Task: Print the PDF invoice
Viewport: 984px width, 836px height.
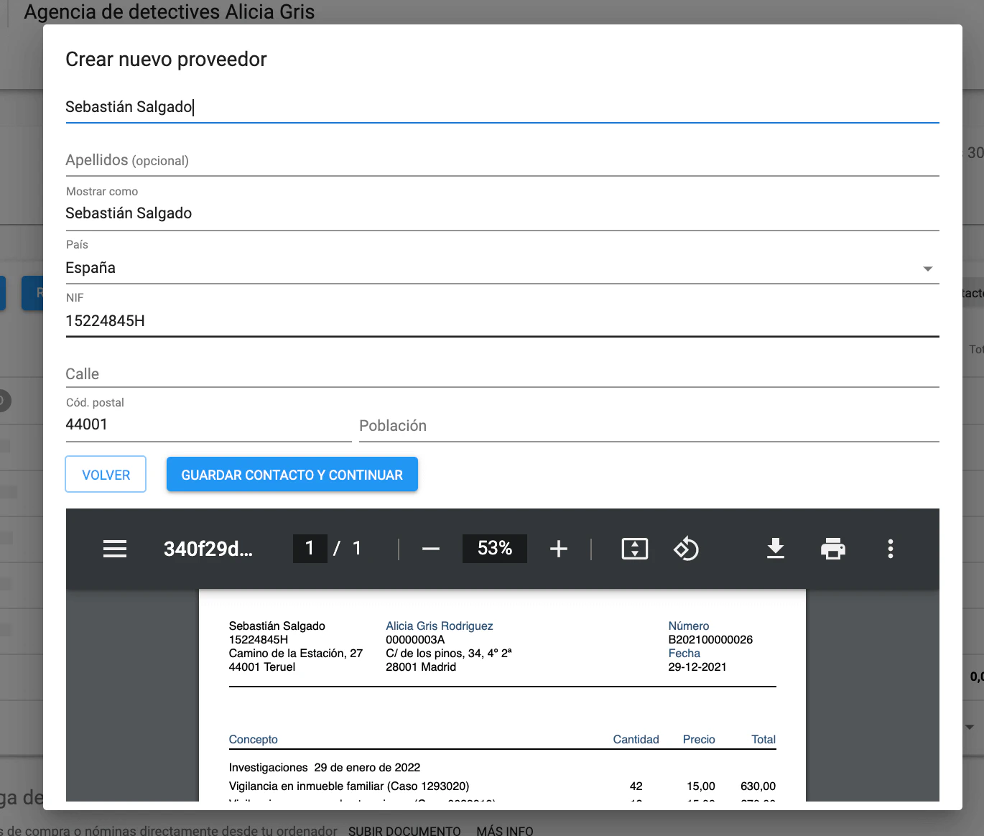Action: 833,549
